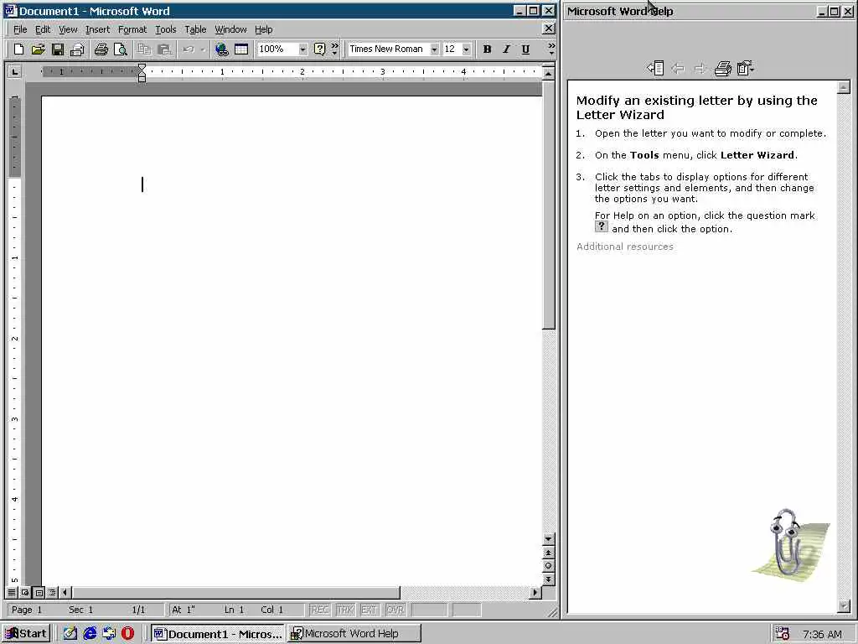
Task: Open a file with the Open folder icon
Action: (x=38, y=49)
